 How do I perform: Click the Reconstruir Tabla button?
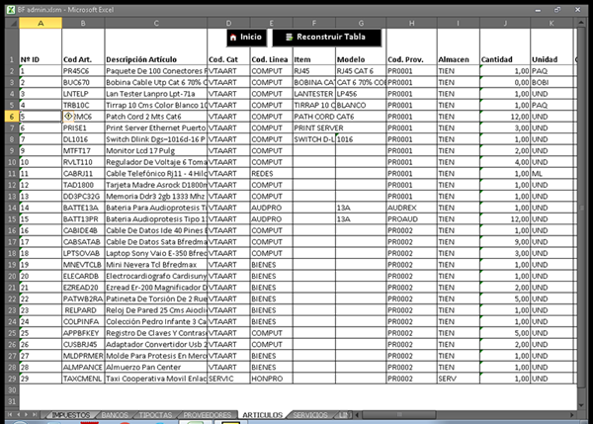(326, 38)
